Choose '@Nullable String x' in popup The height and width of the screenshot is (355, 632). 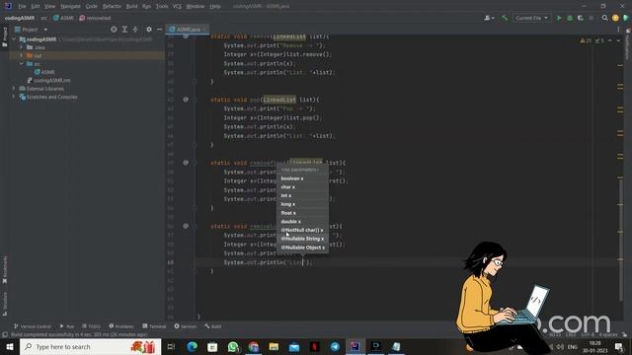(302, 239)
